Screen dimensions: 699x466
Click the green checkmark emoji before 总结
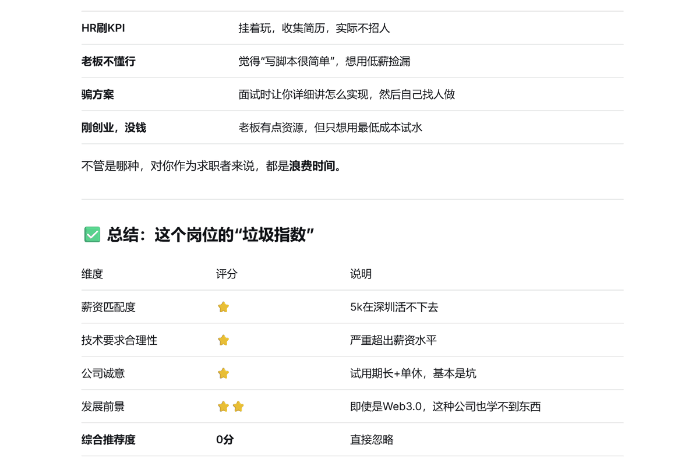pyautogui.click(x=92, y=235)
